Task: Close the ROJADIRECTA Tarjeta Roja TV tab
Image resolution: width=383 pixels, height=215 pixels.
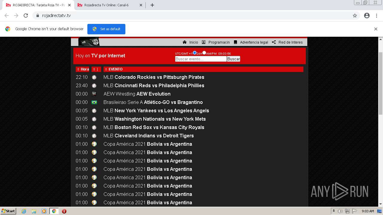Action: click(x=69, y=5)
